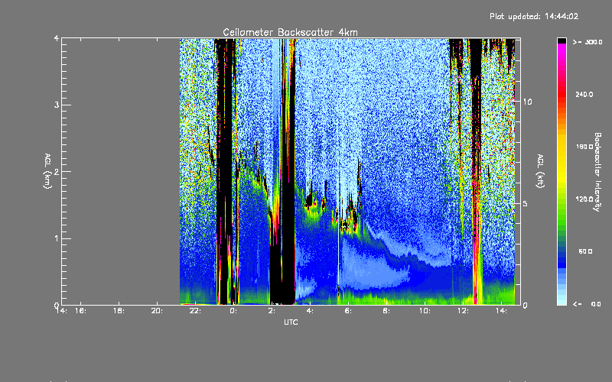Click the '8:' time tick label
612x382 pixels.
pyautogui.click(x=386, y=311)
